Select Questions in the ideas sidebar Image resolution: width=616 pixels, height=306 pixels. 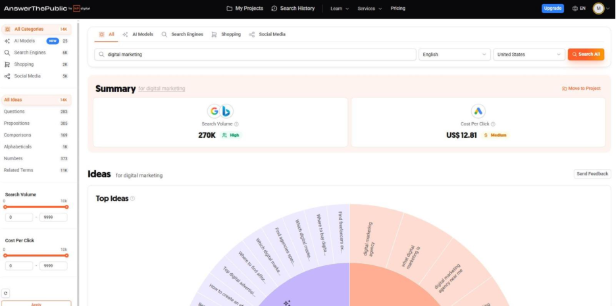(x=14, y=112)
